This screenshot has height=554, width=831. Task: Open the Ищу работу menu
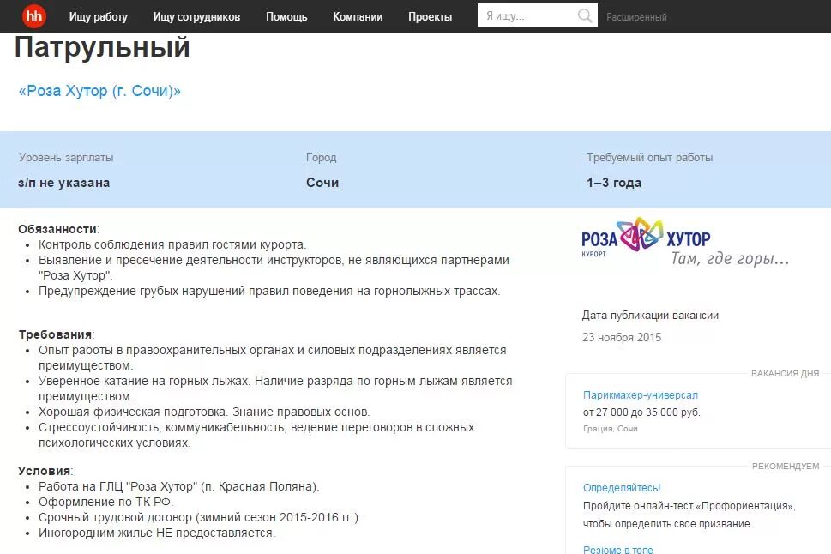pos(98,16)
